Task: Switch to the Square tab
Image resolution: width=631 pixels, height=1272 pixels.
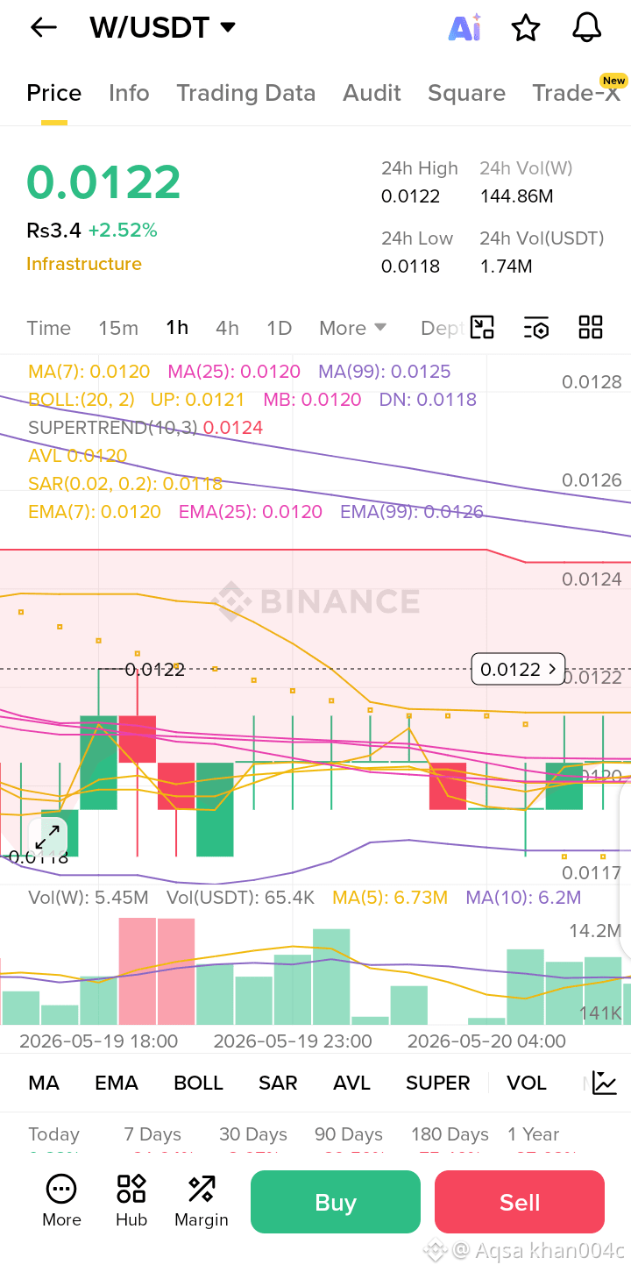Action: 466,93
